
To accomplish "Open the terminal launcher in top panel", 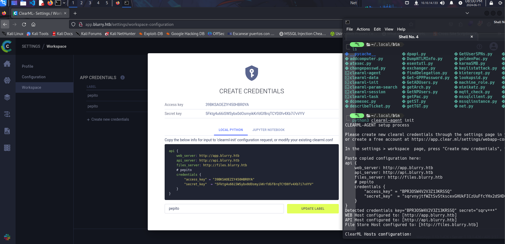I will click(58, 3).
